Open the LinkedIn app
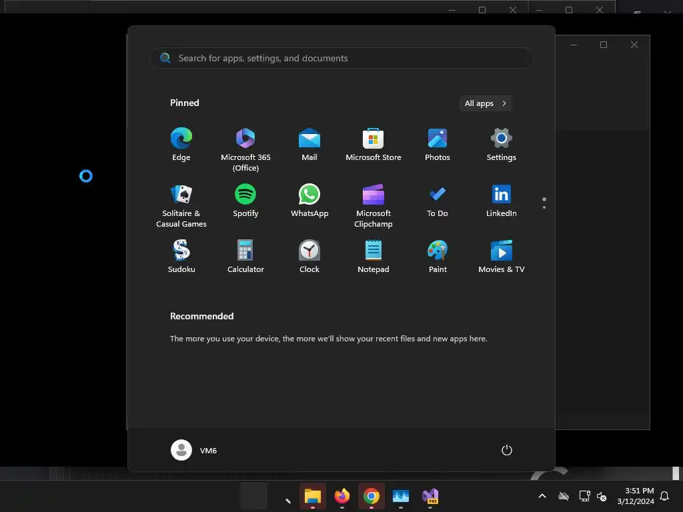 coord(502,201)
